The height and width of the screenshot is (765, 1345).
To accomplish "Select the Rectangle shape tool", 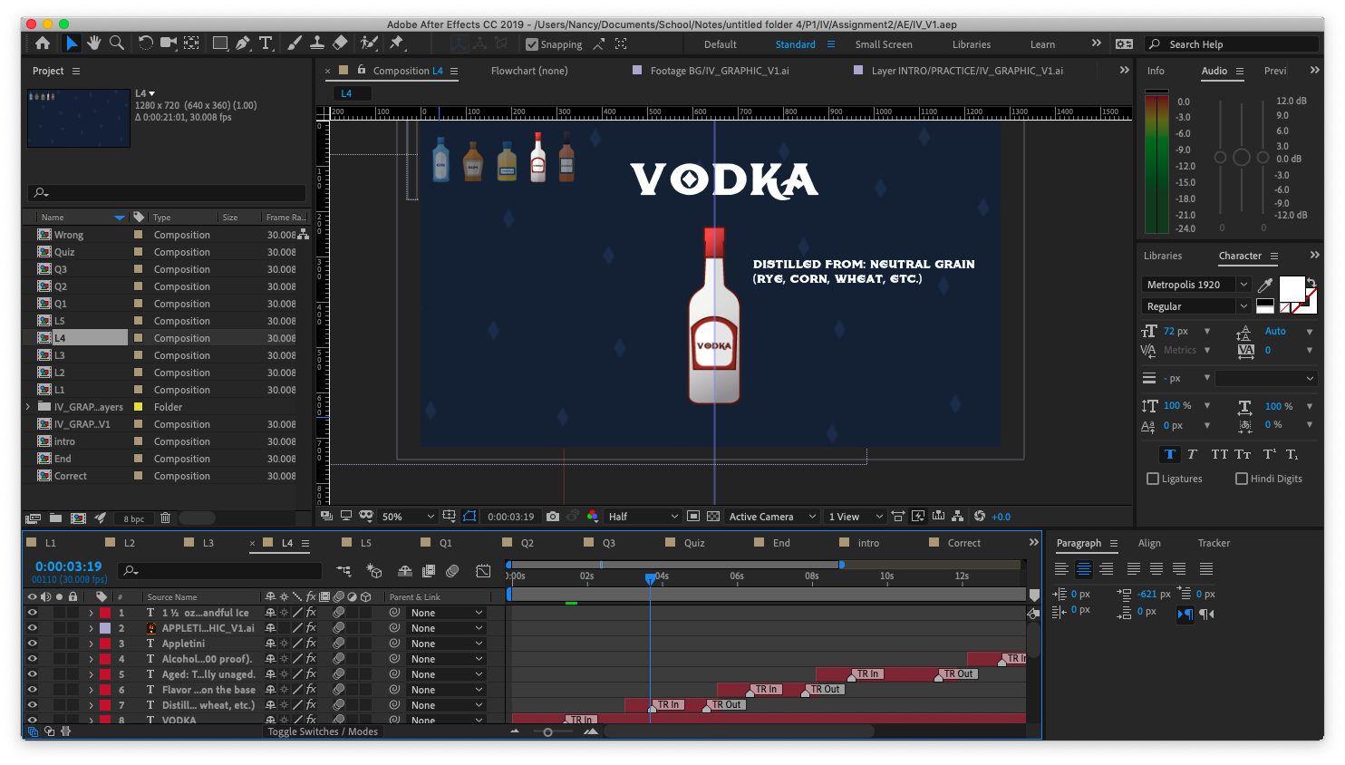I will click(x=219, y=43).
